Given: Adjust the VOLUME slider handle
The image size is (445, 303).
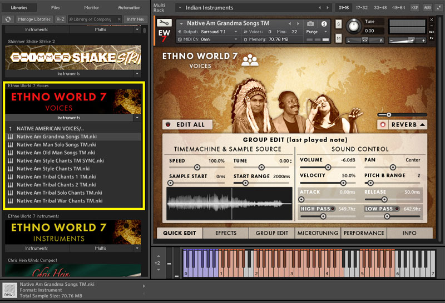Looking at the screenshot, I should click(328, 168).
